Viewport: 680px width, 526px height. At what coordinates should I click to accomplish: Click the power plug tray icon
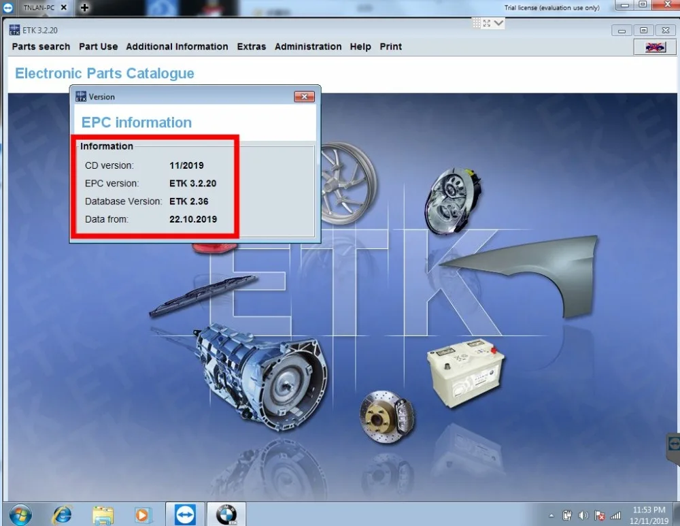pos(567,516)
